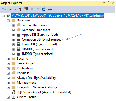
Task: Select Always On High Availability label
Action: tap(36, 78)
